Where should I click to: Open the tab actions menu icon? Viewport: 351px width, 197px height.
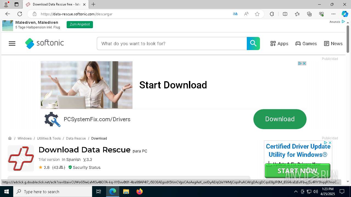pyautogui.click(x=16, y=4)
